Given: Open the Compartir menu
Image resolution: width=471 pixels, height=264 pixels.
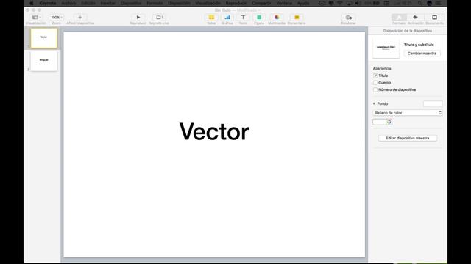Looking at the screenshot, I should [261, 3].
